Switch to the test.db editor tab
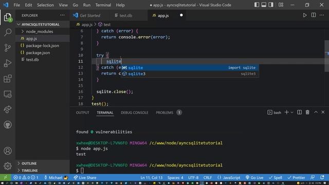 125,15
